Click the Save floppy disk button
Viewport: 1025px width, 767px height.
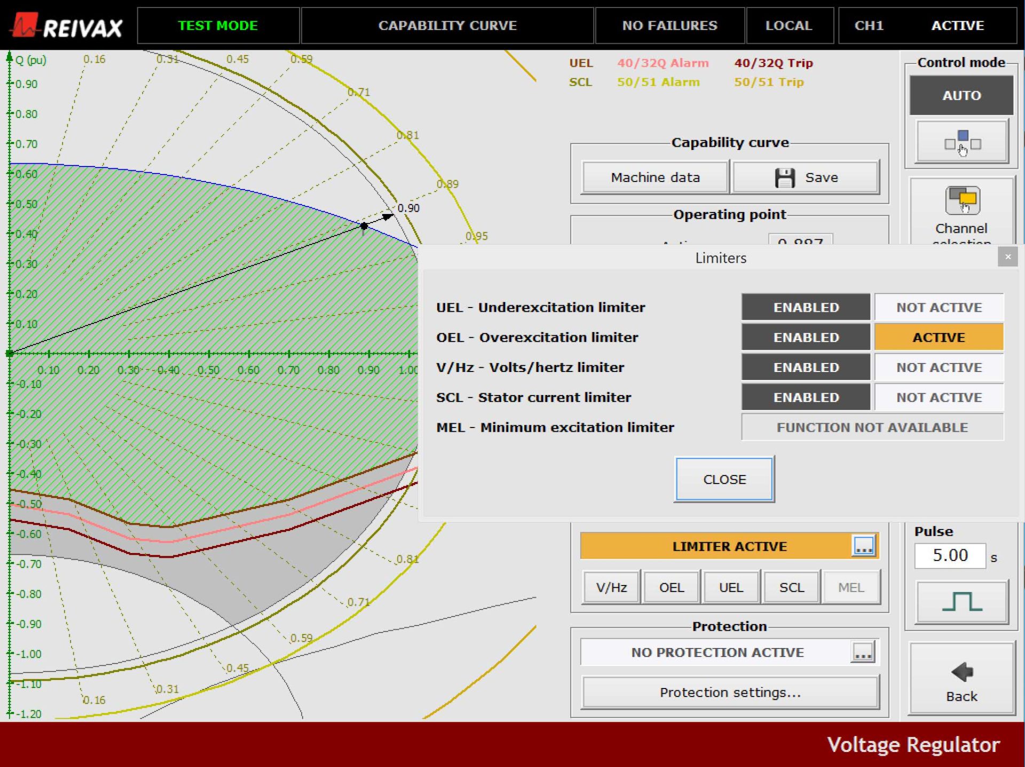click(x=806, y=177)
